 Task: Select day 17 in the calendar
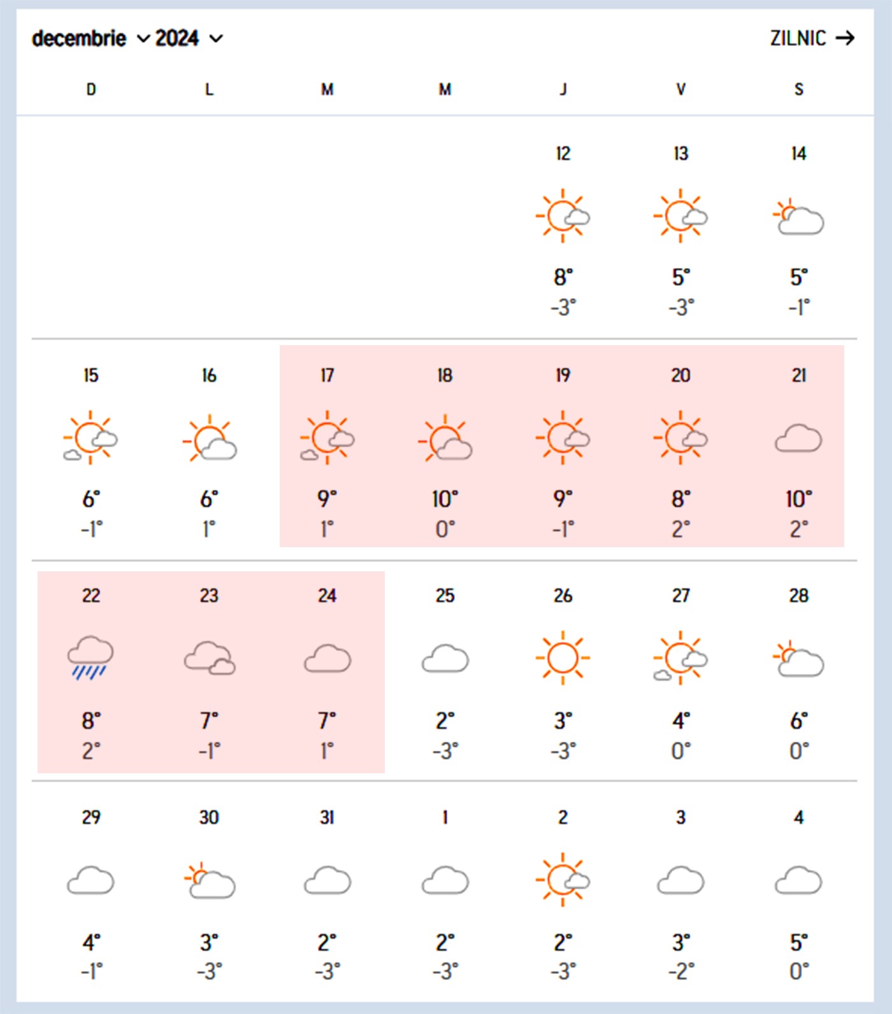coord(327,376)
